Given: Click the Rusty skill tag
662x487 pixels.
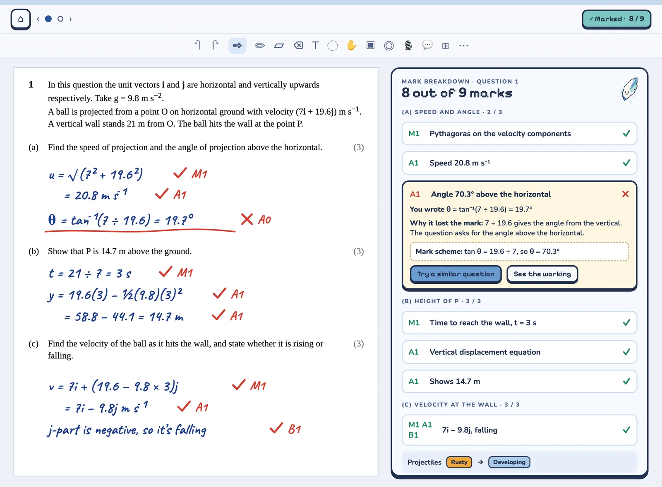Looking at the screenshot, I should pyautogui.click(x=459, y=462).
